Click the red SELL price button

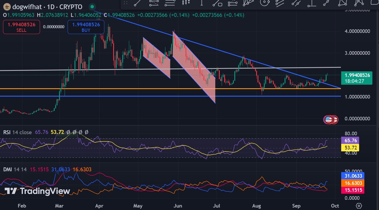22,27
